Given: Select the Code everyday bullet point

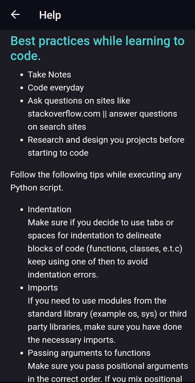Looking at the screenshot, I should [56, 88].
